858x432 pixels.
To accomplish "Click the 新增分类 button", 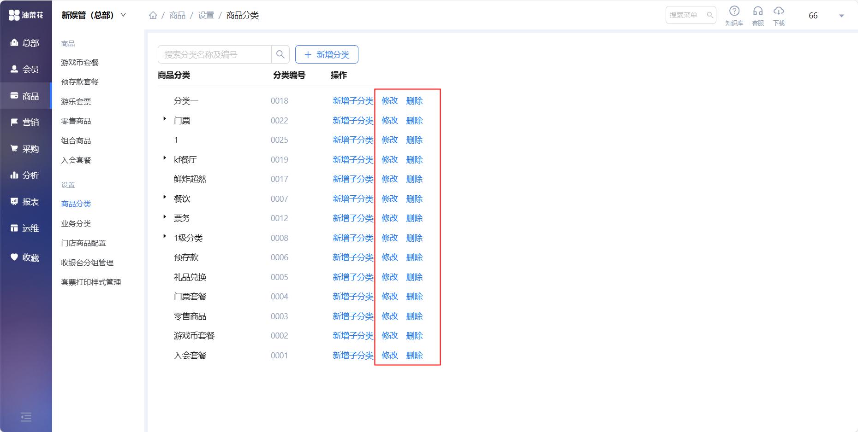I will (x=327, y=54).
